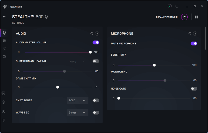Enable the Noise Gate toggle
The height and width of the screenshot is (133, 208).
click(194, 89)
